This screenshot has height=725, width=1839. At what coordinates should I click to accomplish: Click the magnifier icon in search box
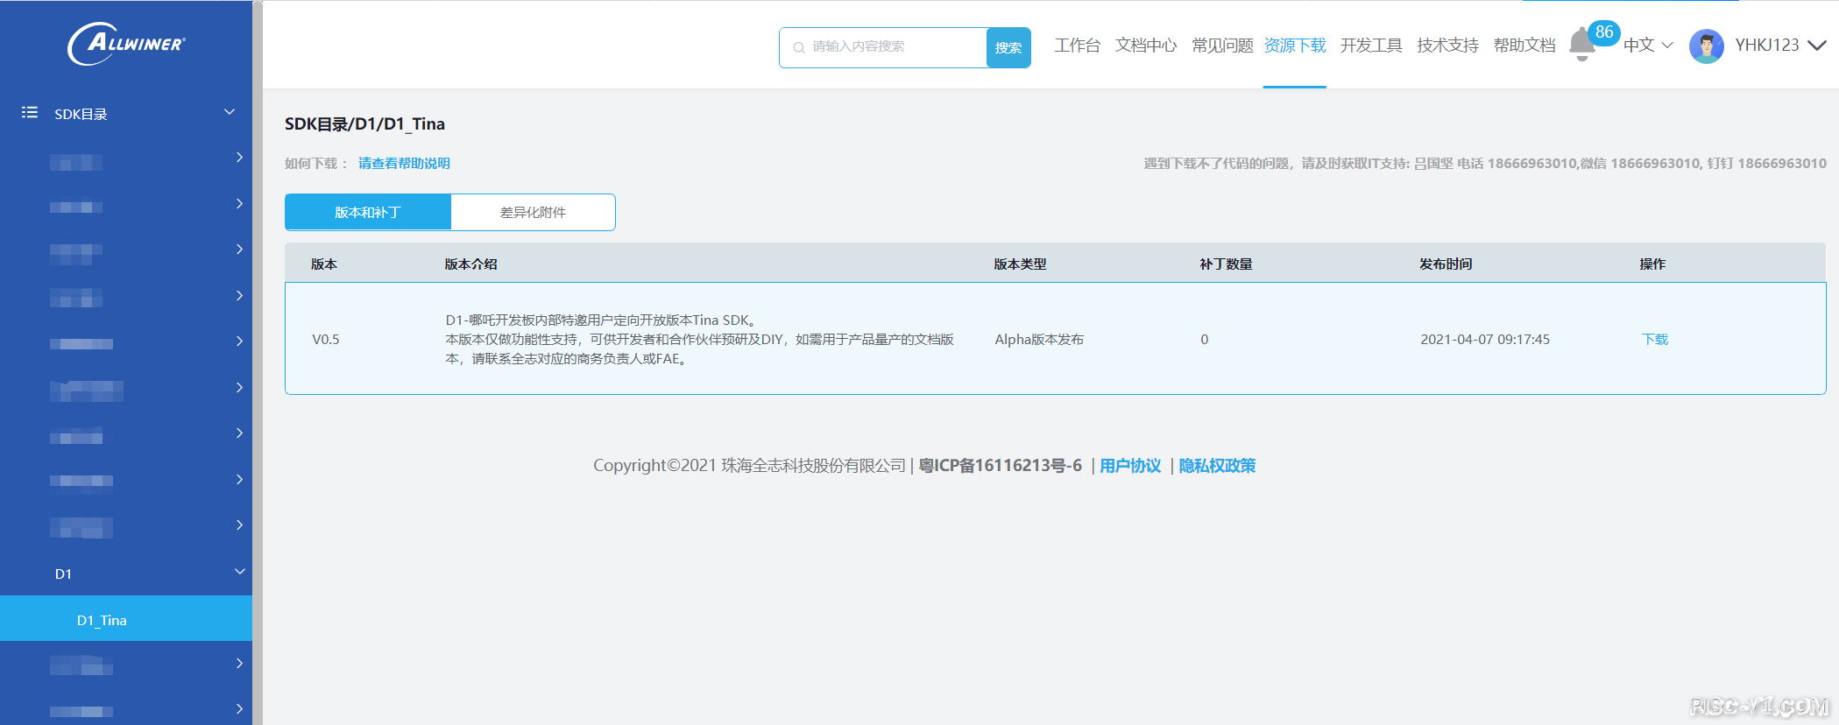pos(798,47)
